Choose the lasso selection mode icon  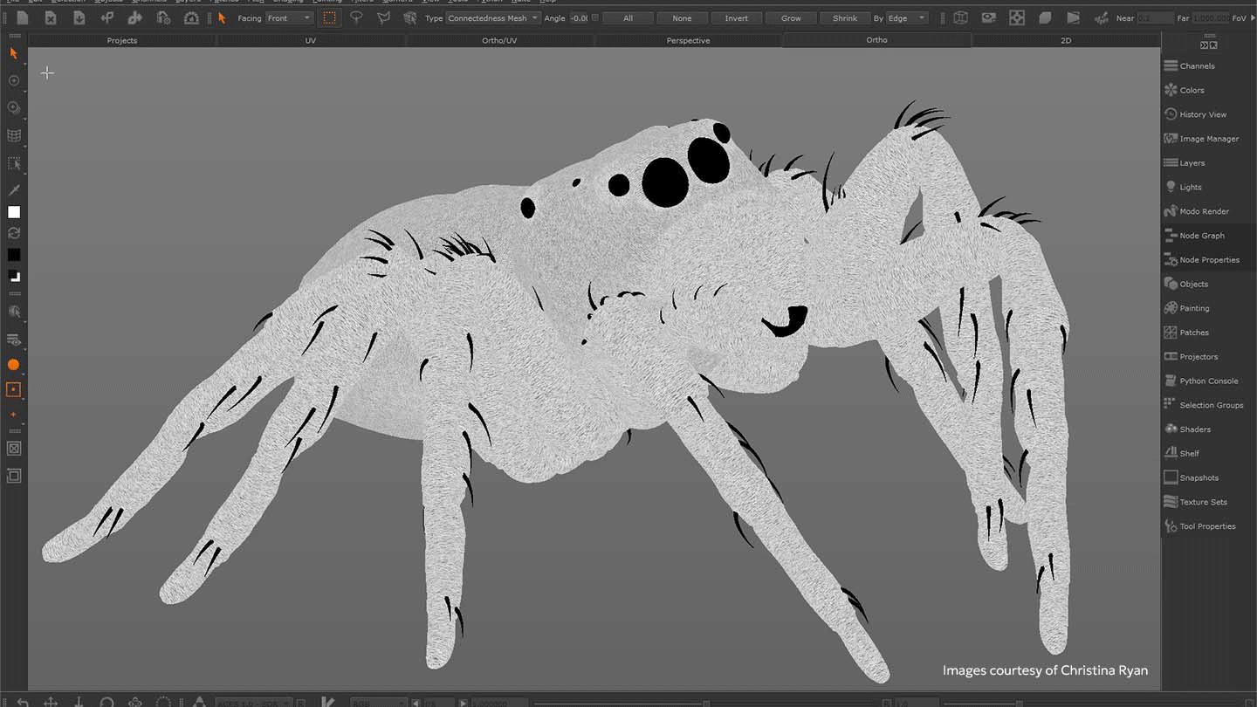tap(356, 17)
